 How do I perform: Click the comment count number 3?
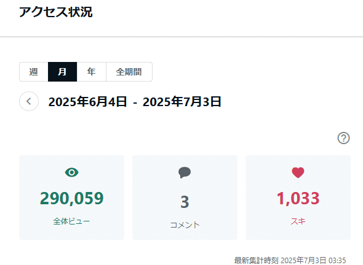185,202
